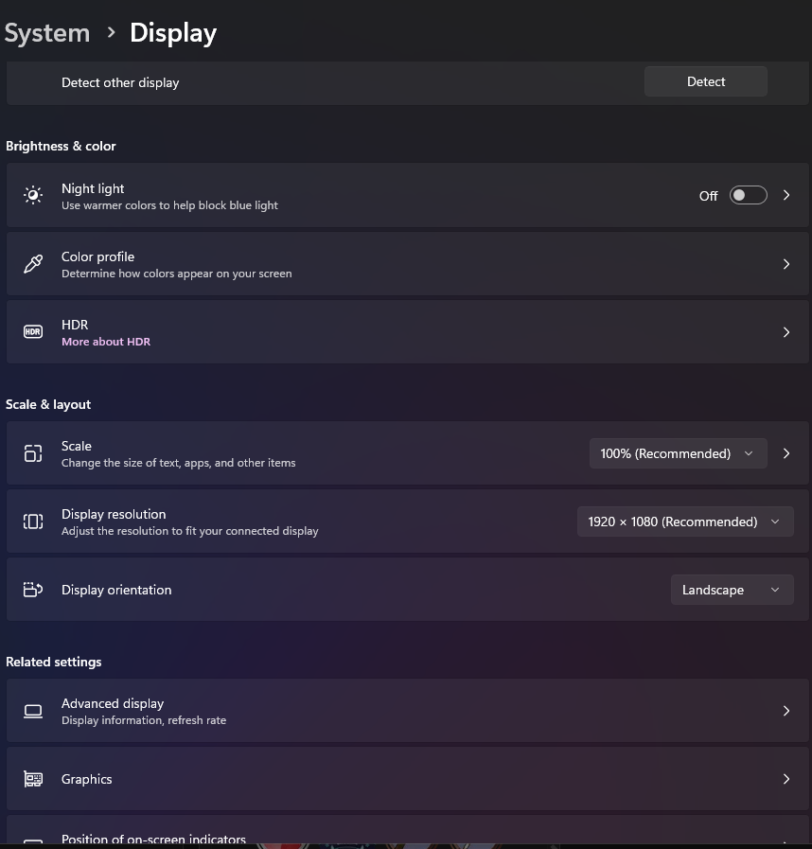This screenshot has width=812, height=849.
Task: Click the Display resolution icon
Action: pos(33,522)
